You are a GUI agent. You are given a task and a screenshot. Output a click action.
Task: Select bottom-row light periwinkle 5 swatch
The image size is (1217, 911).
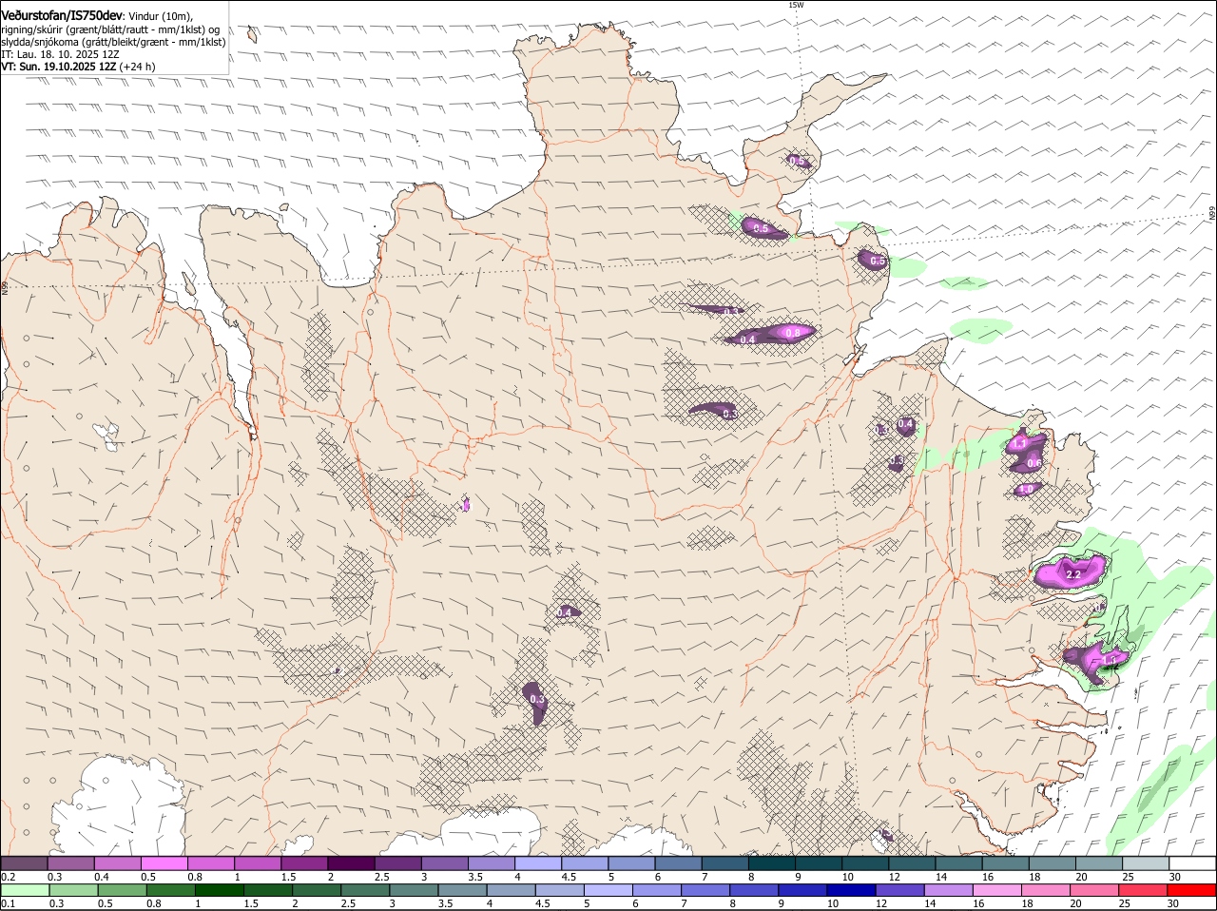click(608, 890)
